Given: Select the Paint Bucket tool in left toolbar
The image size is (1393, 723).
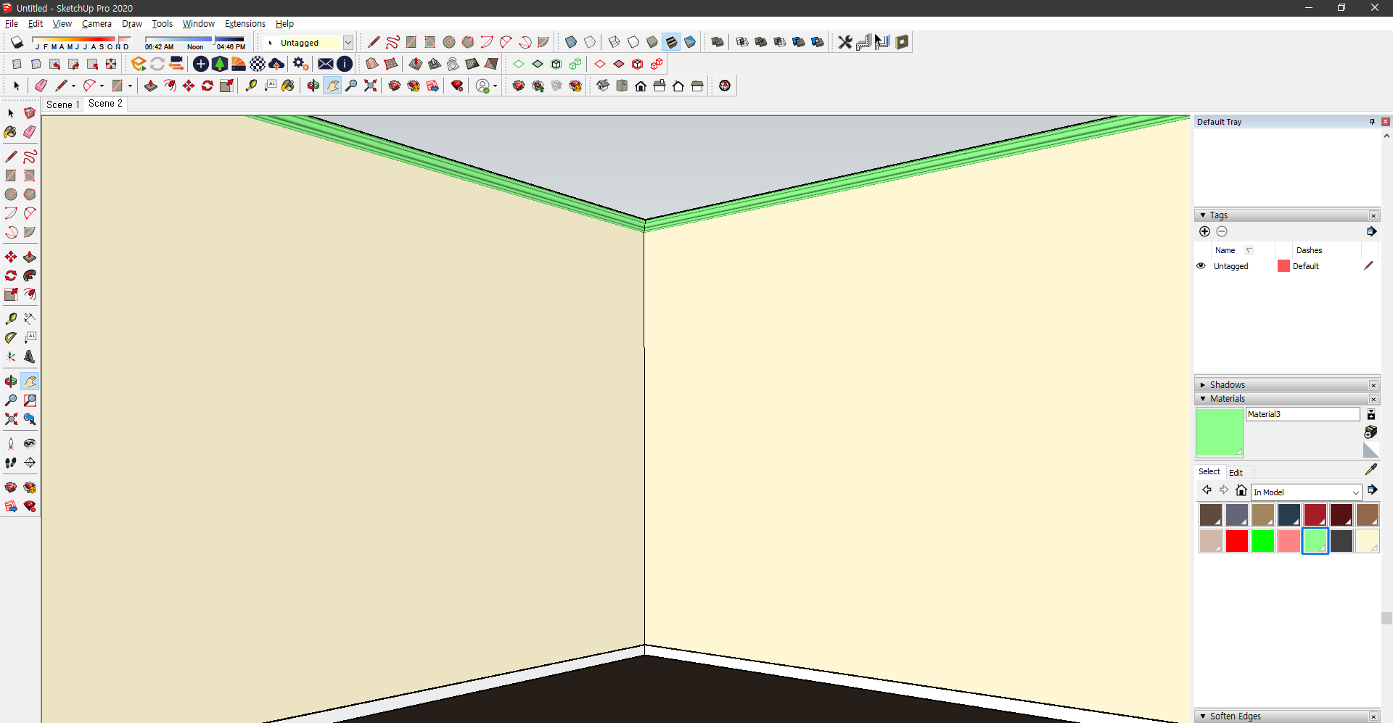Looking at the screenshot, I should 11,132.
